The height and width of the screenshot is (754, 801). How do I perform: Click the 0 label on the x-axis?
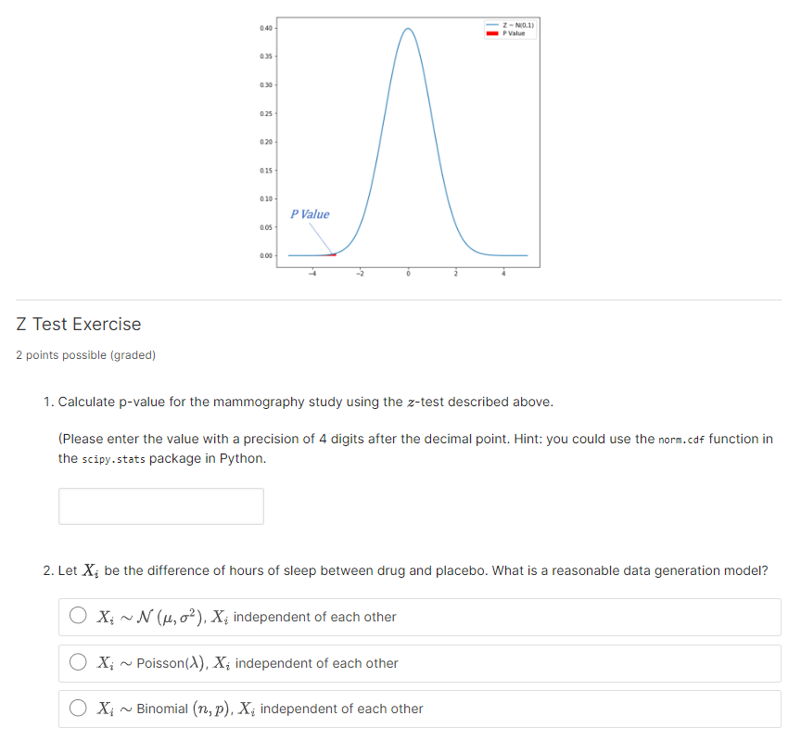point(408,273)
